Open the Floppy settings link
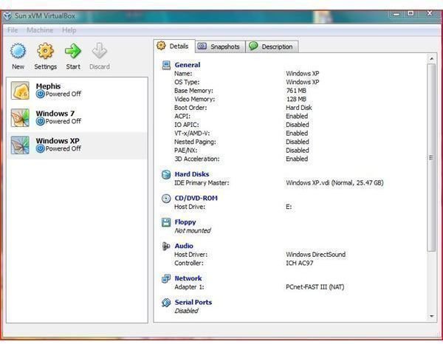Image resolution: width=443 pixels, height=344 pixels. tap(185, 222)
